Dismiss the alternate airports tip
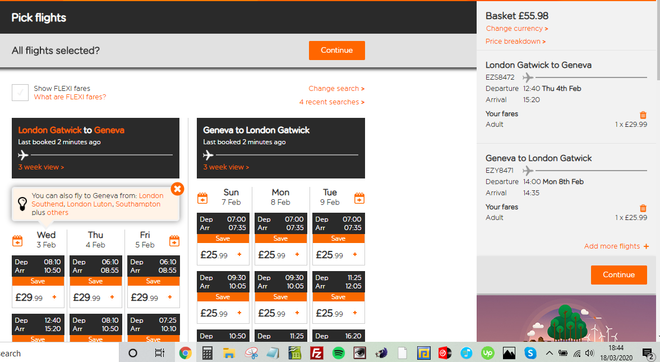Viewport: 660px width, 362px height. (177, 189)
